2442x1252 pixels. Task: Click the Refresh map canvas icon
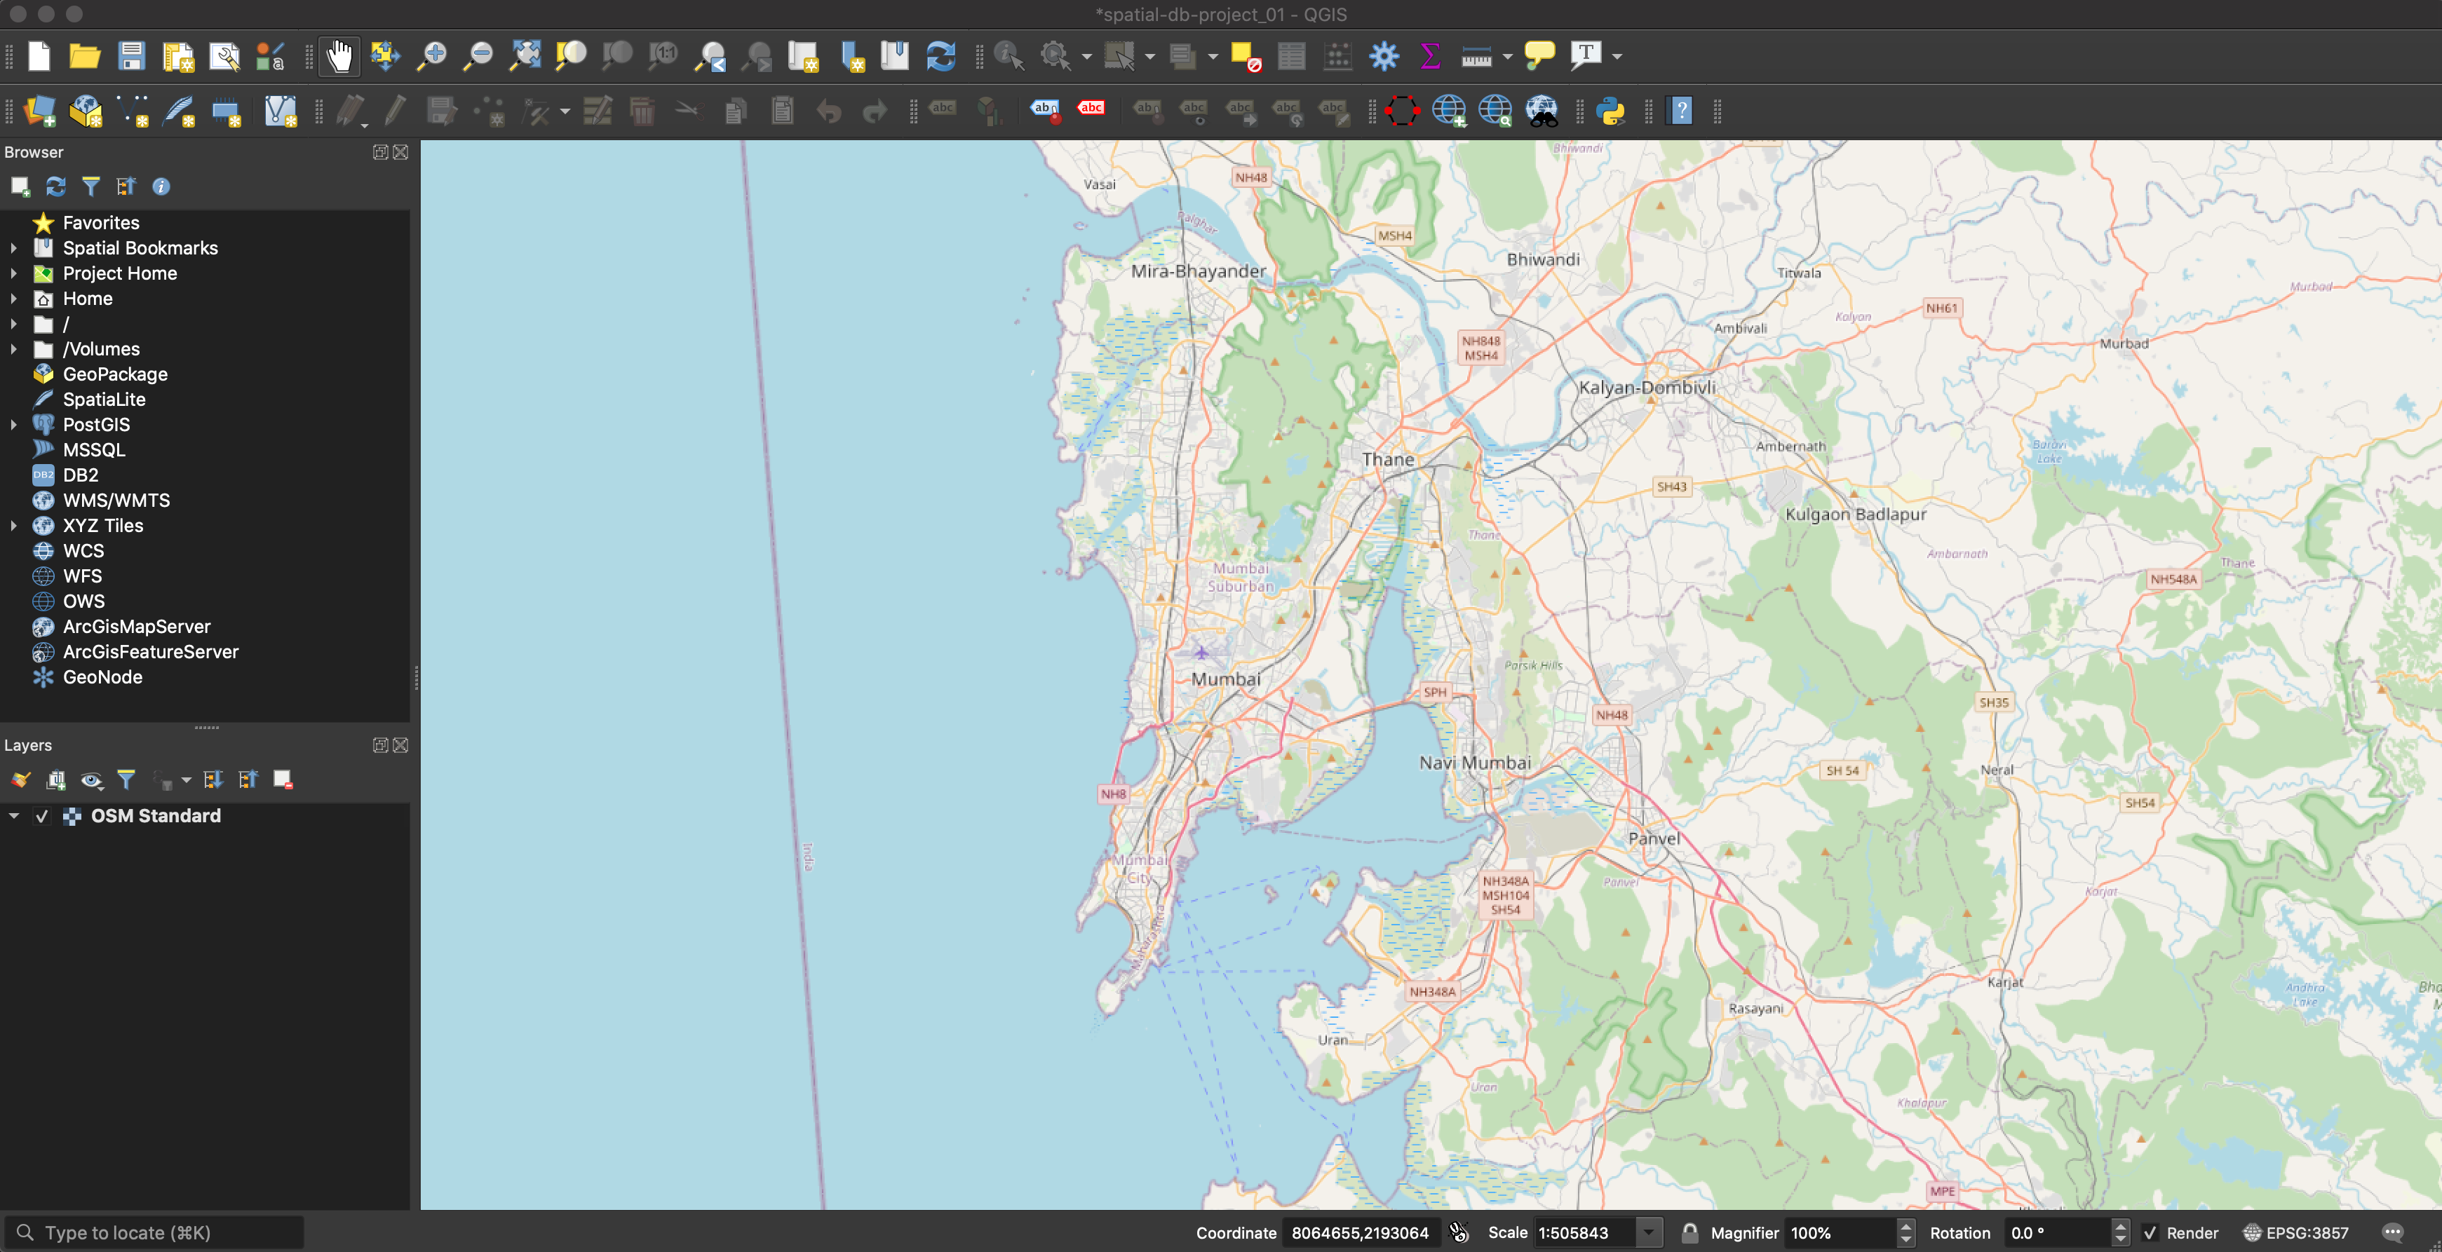[940, 56]
